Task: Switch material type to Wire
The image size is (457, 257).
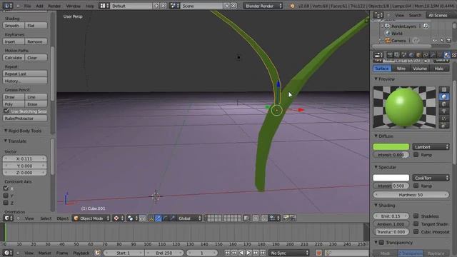Action: click(x=401, y=69)
